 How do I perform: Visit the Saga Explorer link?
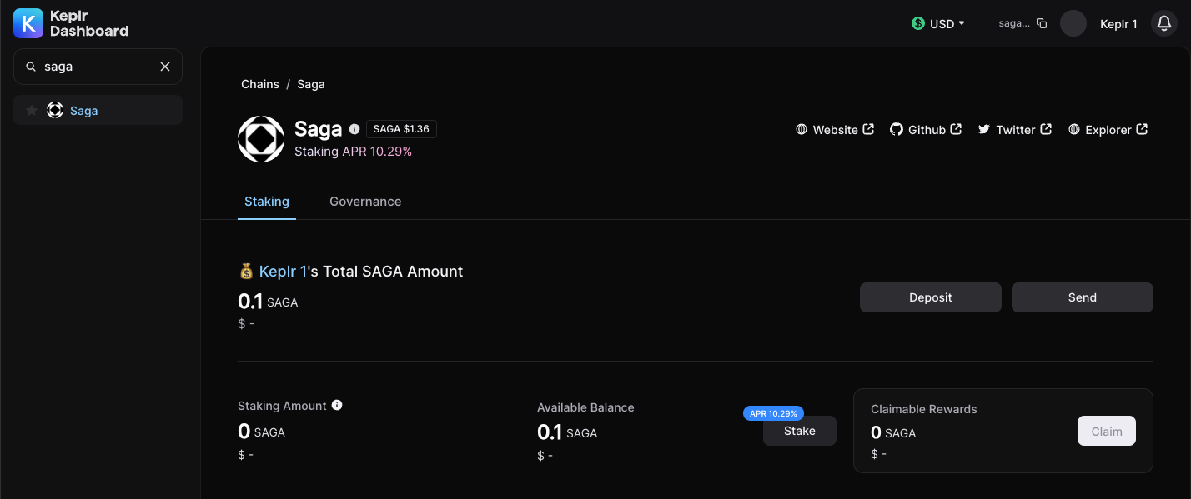1108,130
